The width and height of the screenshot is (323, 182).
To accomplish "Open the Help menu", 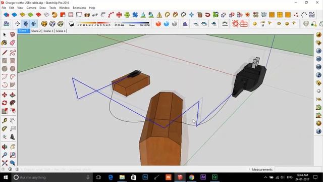I will pos(92,8).
